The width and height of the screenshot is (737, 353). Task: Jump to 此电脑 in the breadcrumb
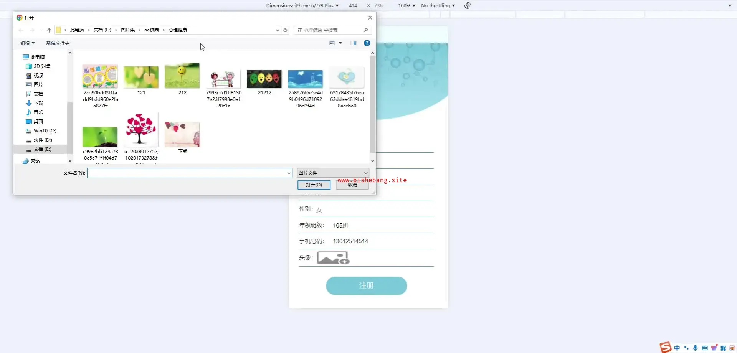(x=77, y=30)
